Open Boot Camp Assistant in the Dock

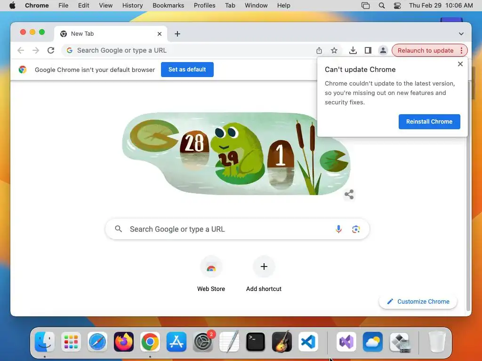click(x=399, y=342)
